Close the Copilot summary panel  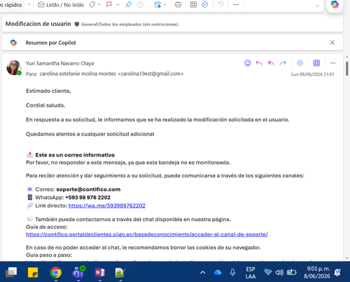pyautogui.click(x=332, y=43)
